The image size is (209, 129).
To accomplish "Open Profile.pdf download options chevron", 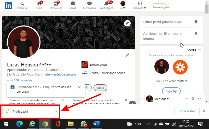I will point(55,111).
